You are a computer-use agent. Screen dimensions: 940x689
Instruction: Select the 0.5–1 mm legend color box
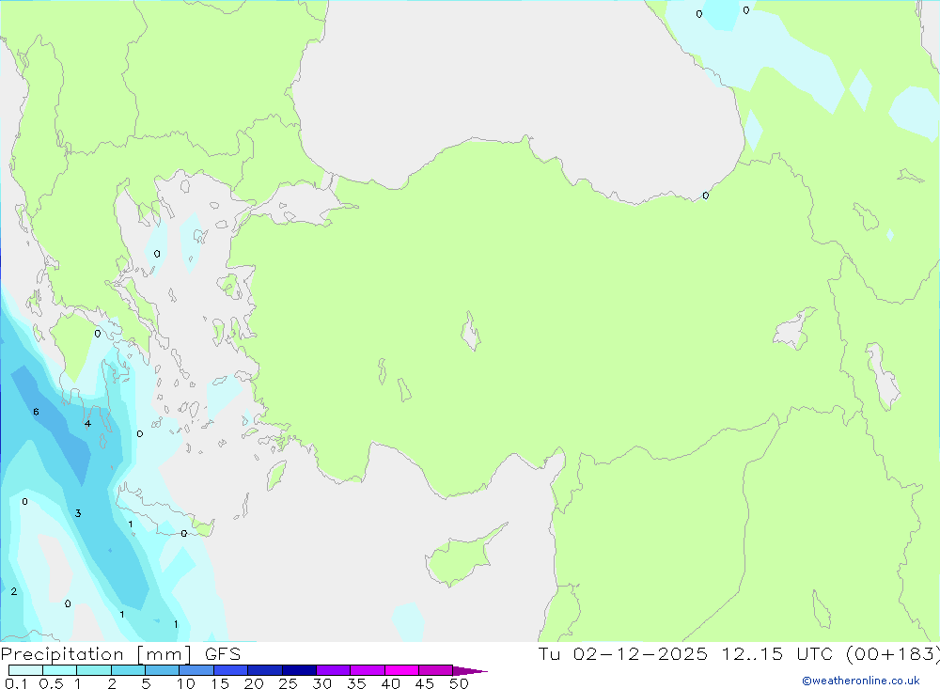[x=59, y=670]
